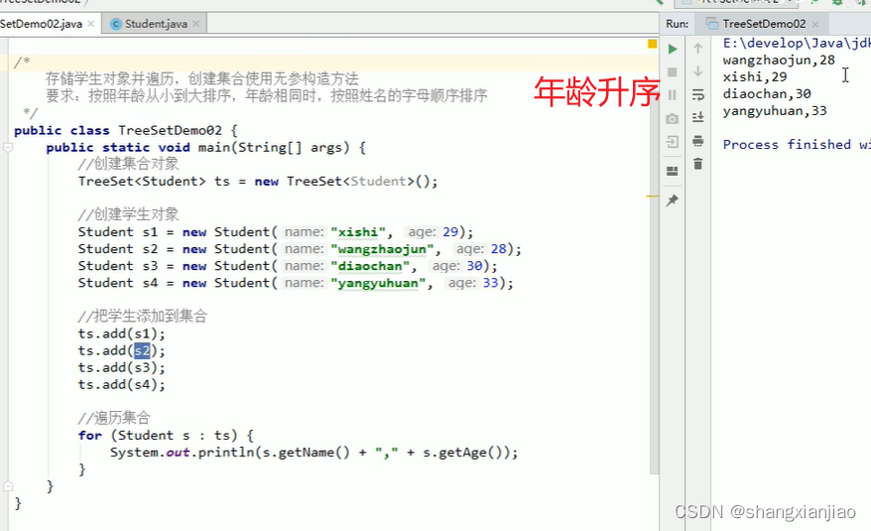Click the //遍历集合 comment
Viewport: 871px width, 531px height.
pos(114,419)
